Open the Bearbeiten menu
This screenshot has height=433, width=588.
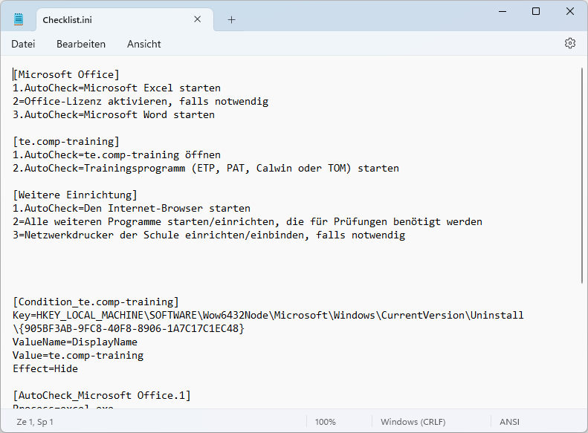(81, 45)
